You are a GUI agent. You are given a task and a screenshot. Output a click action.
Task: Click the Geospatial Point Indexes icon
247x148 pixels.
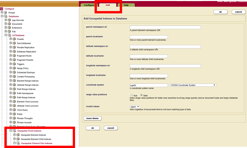pos(14,131)
